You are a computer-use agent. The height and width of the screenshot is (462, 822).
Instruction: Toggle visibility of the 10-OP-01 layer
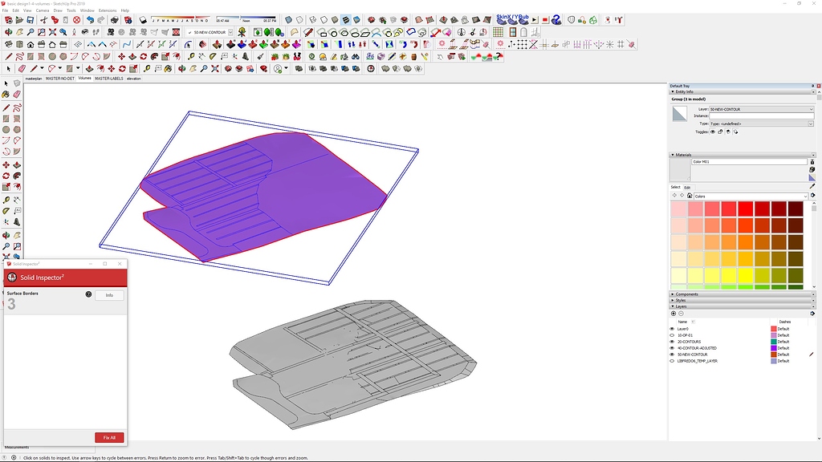(673, 335)
